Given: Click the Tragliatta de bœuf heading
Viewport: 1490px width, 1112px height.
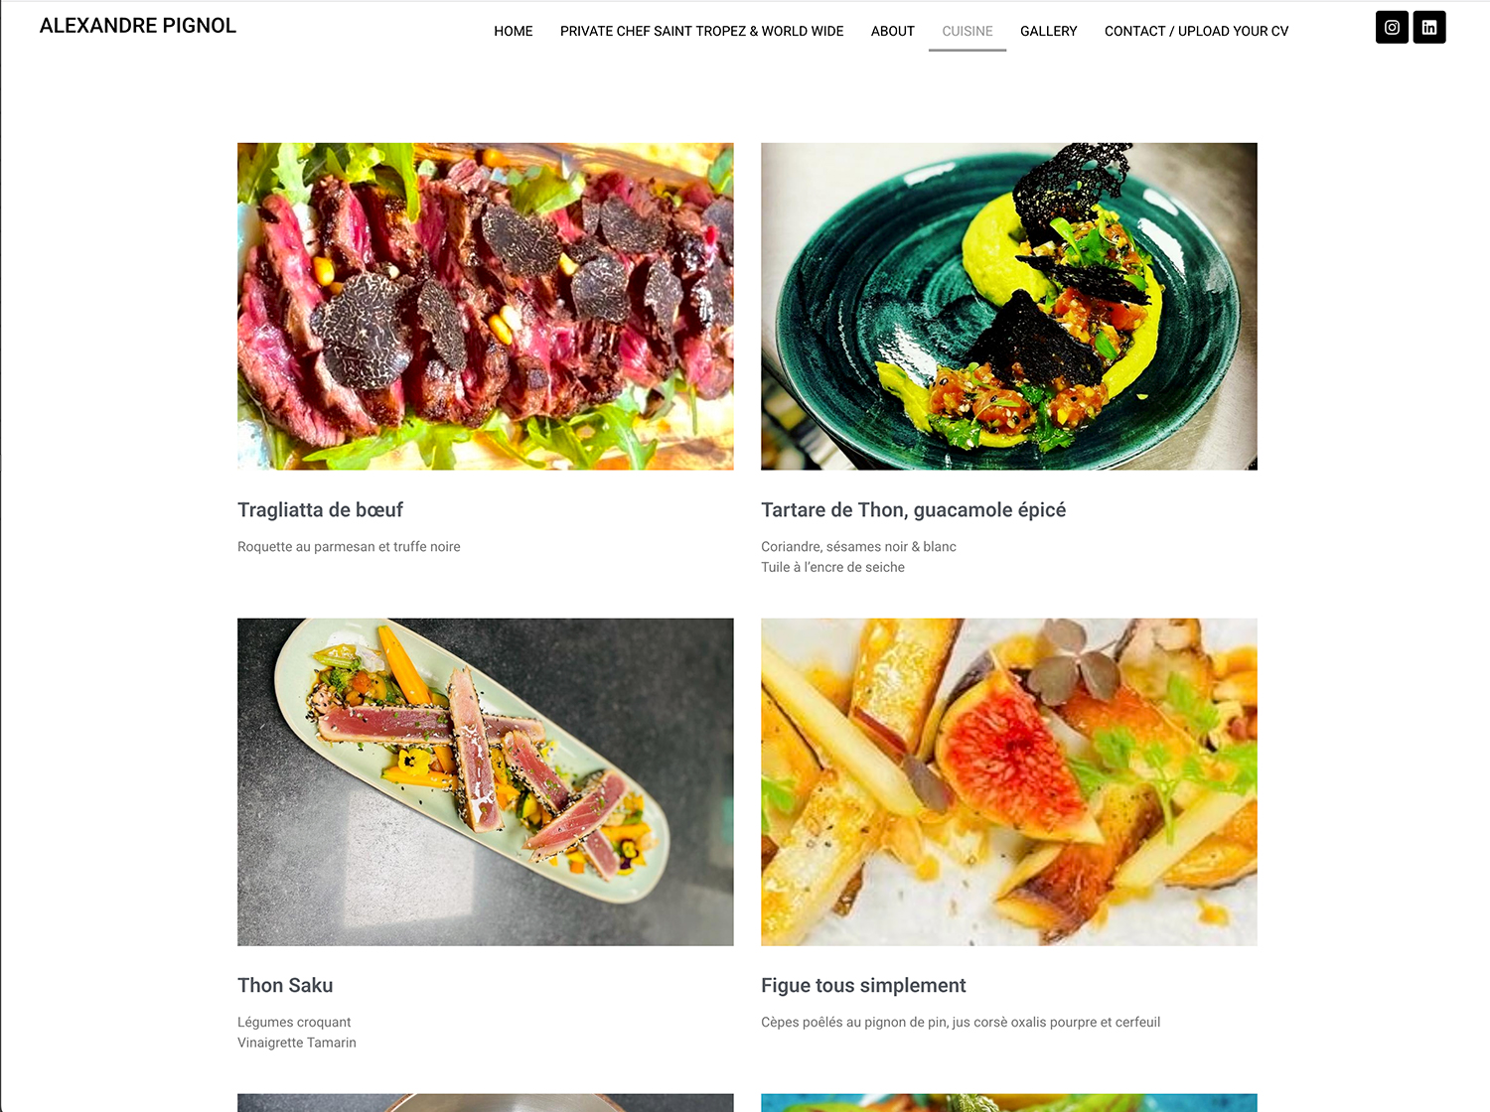Looking at the screenshot, I should pos(320,510).
